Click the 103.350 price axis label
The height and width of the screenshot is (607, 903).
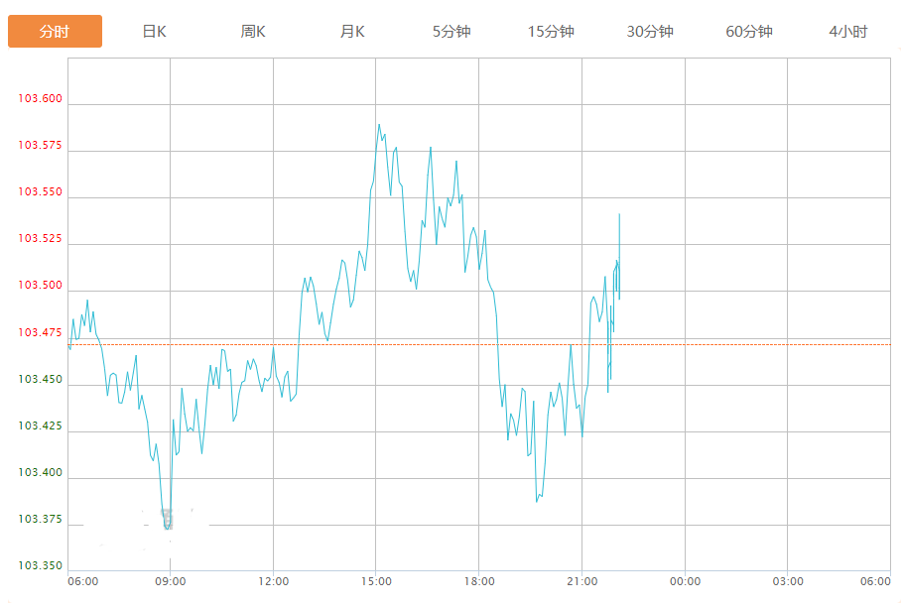(40, 566)
